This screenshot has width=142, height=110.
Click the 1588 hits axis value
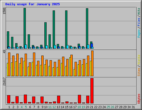4,11
